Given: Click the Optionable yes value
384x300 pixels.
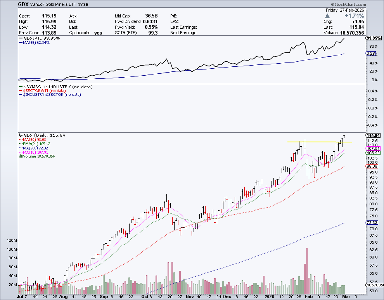Looking at the screenshot, I should (98, 33).
